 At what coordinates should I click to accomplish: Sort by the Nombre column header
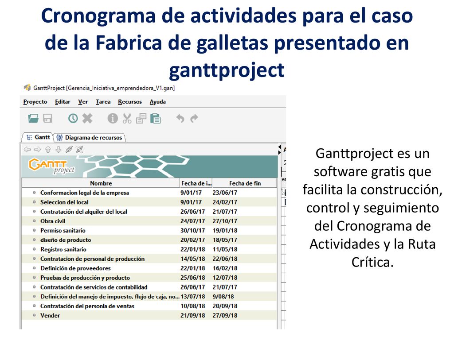coord(101,183)
